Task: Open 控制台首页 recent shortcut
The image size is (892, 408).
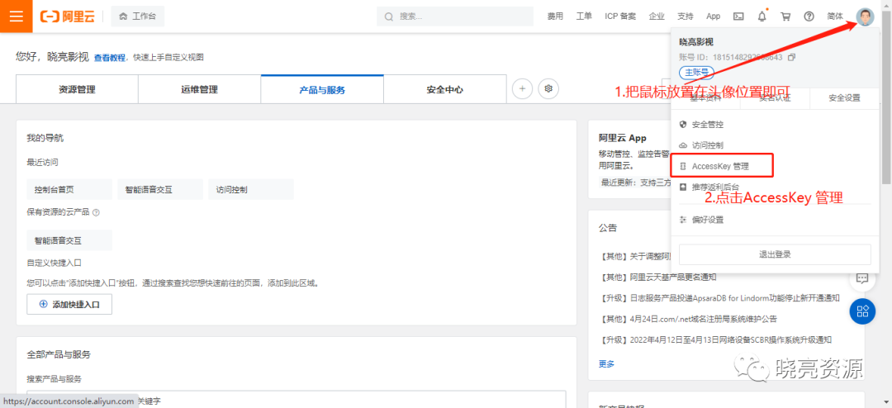Action: [69, 189]
